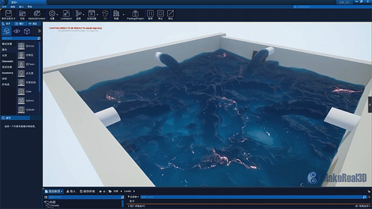Click the 导入 import button
Viewport: 372px width, 209px height.
[x=71, y=191]
